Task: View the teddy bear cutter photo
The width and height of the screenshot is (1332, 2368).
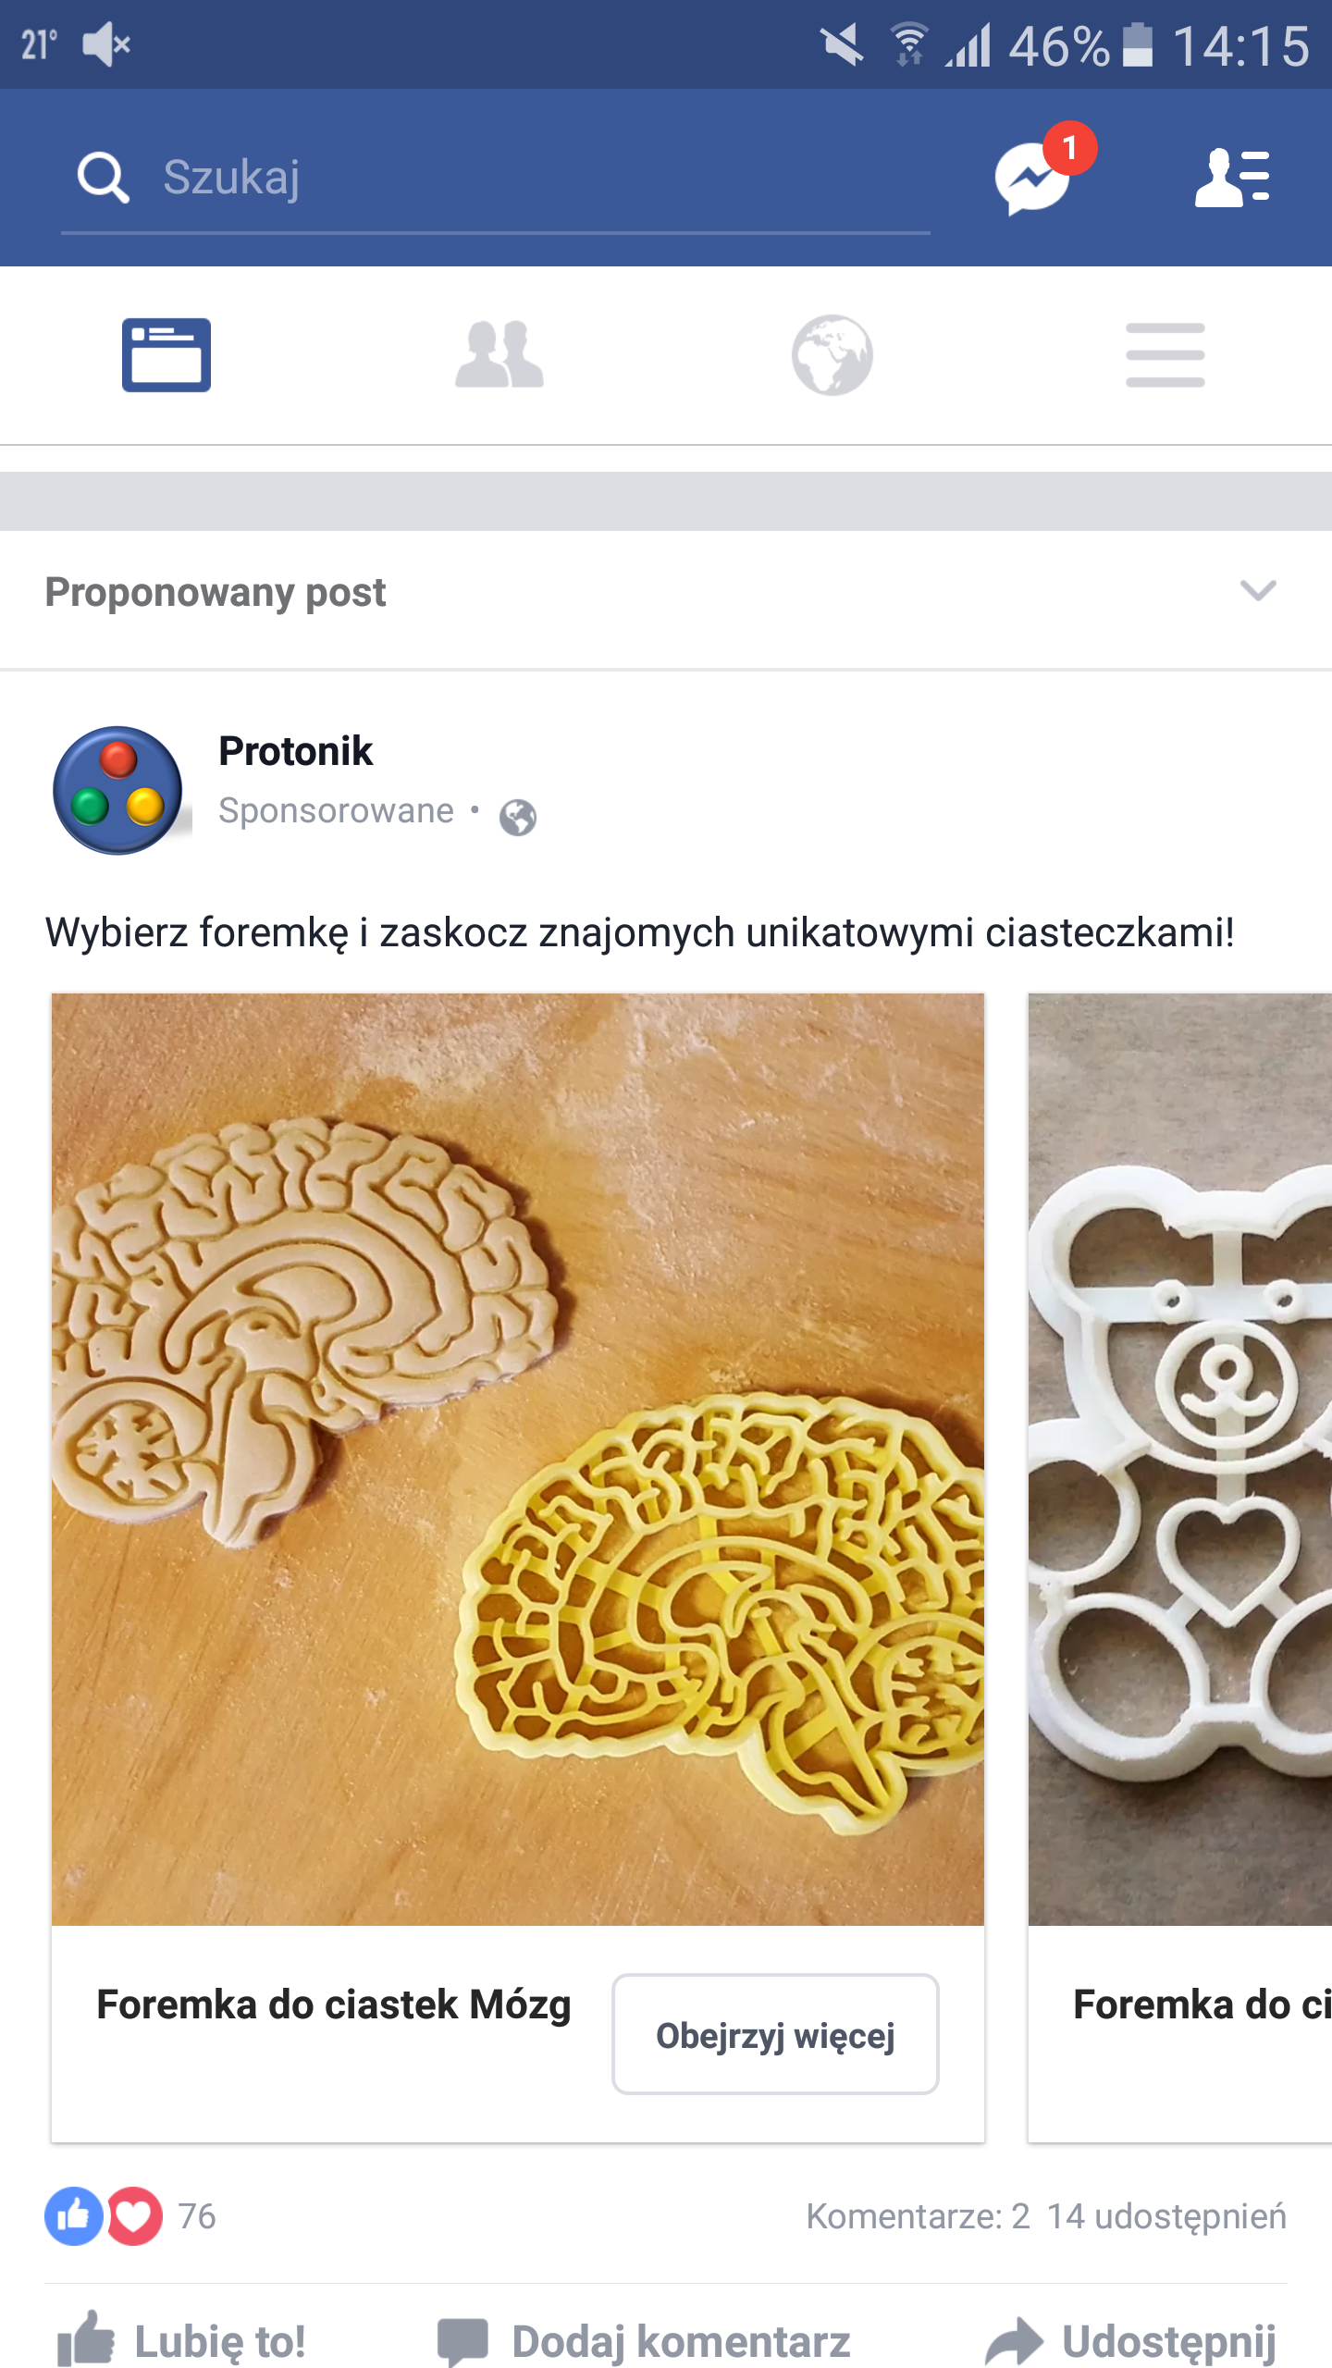Action: [1180, 1460]
